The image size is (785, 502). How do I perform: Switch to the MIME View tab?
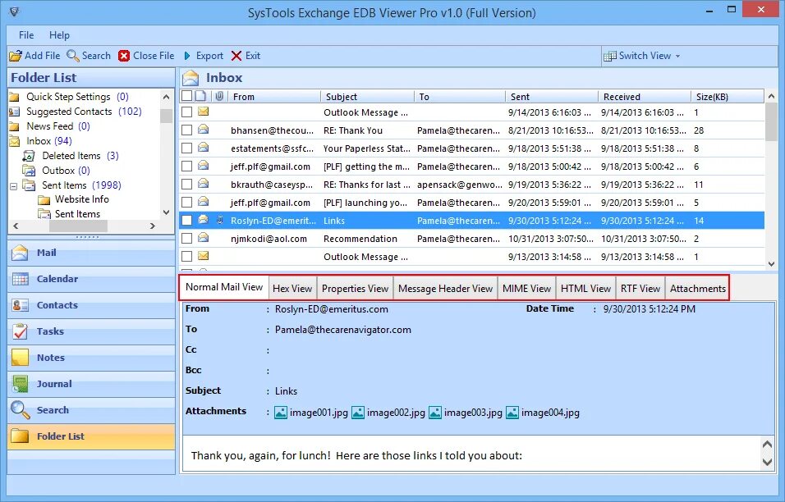[x=526, y=289]
